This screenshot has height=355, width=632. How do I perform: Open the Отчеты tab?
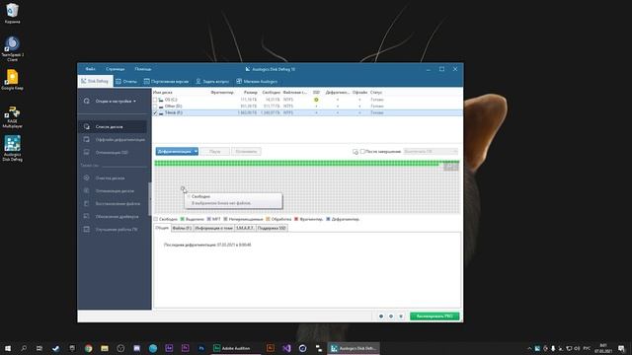[x=126, y=81]
